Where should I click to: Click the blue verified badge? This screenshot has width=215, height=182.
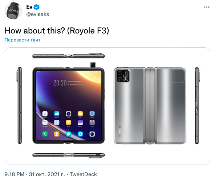[37, 7]
